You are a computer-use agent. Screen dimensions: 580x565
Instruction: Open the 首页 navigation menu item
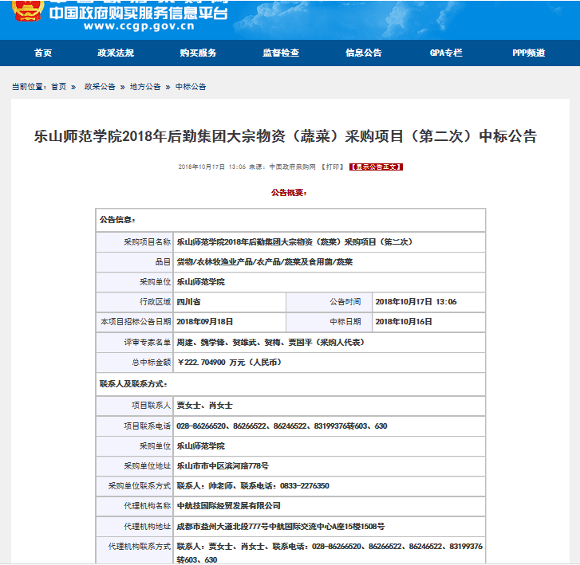point(43,53)
